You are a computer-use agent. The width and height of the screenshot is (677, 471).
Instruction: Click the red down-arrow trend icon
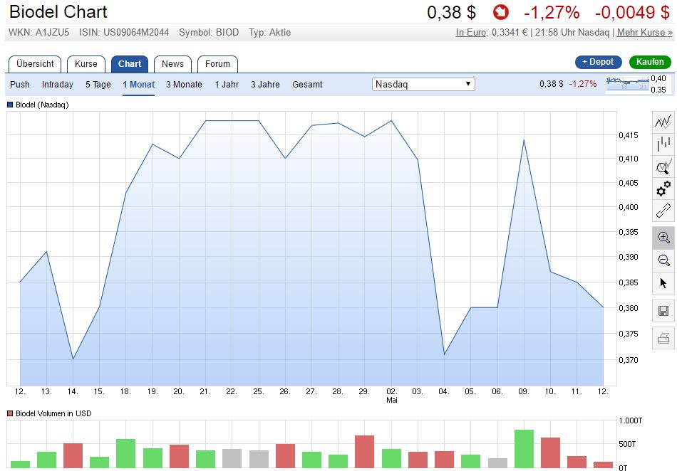tap(501, 12)
